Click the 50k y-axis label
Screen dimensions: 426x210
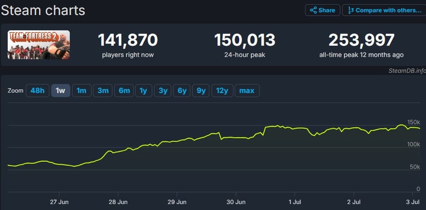(415, 167)
